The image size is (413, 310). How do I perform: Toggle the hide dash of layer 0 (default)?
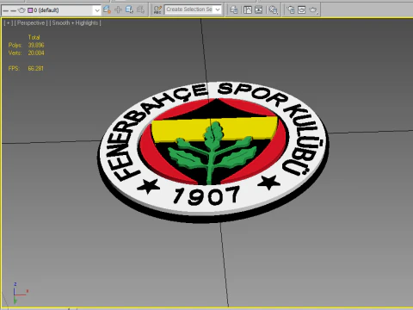click(x=5, y=10)
